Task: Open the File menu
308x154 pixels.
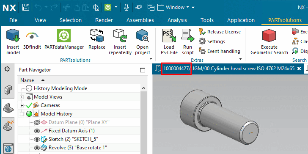Action: click(x=13, y=20)
